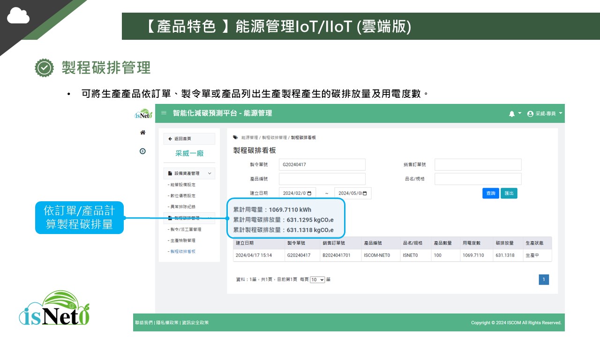Focus the empty 銷售訂單號 input field
Screen dimensions: 600x337
point(478,165)
